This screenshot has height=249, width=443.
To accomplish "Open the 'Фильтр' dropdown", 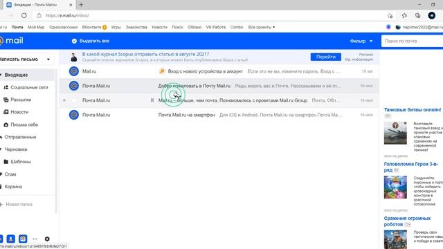I will pyautogui.click(x=361, y=41).
